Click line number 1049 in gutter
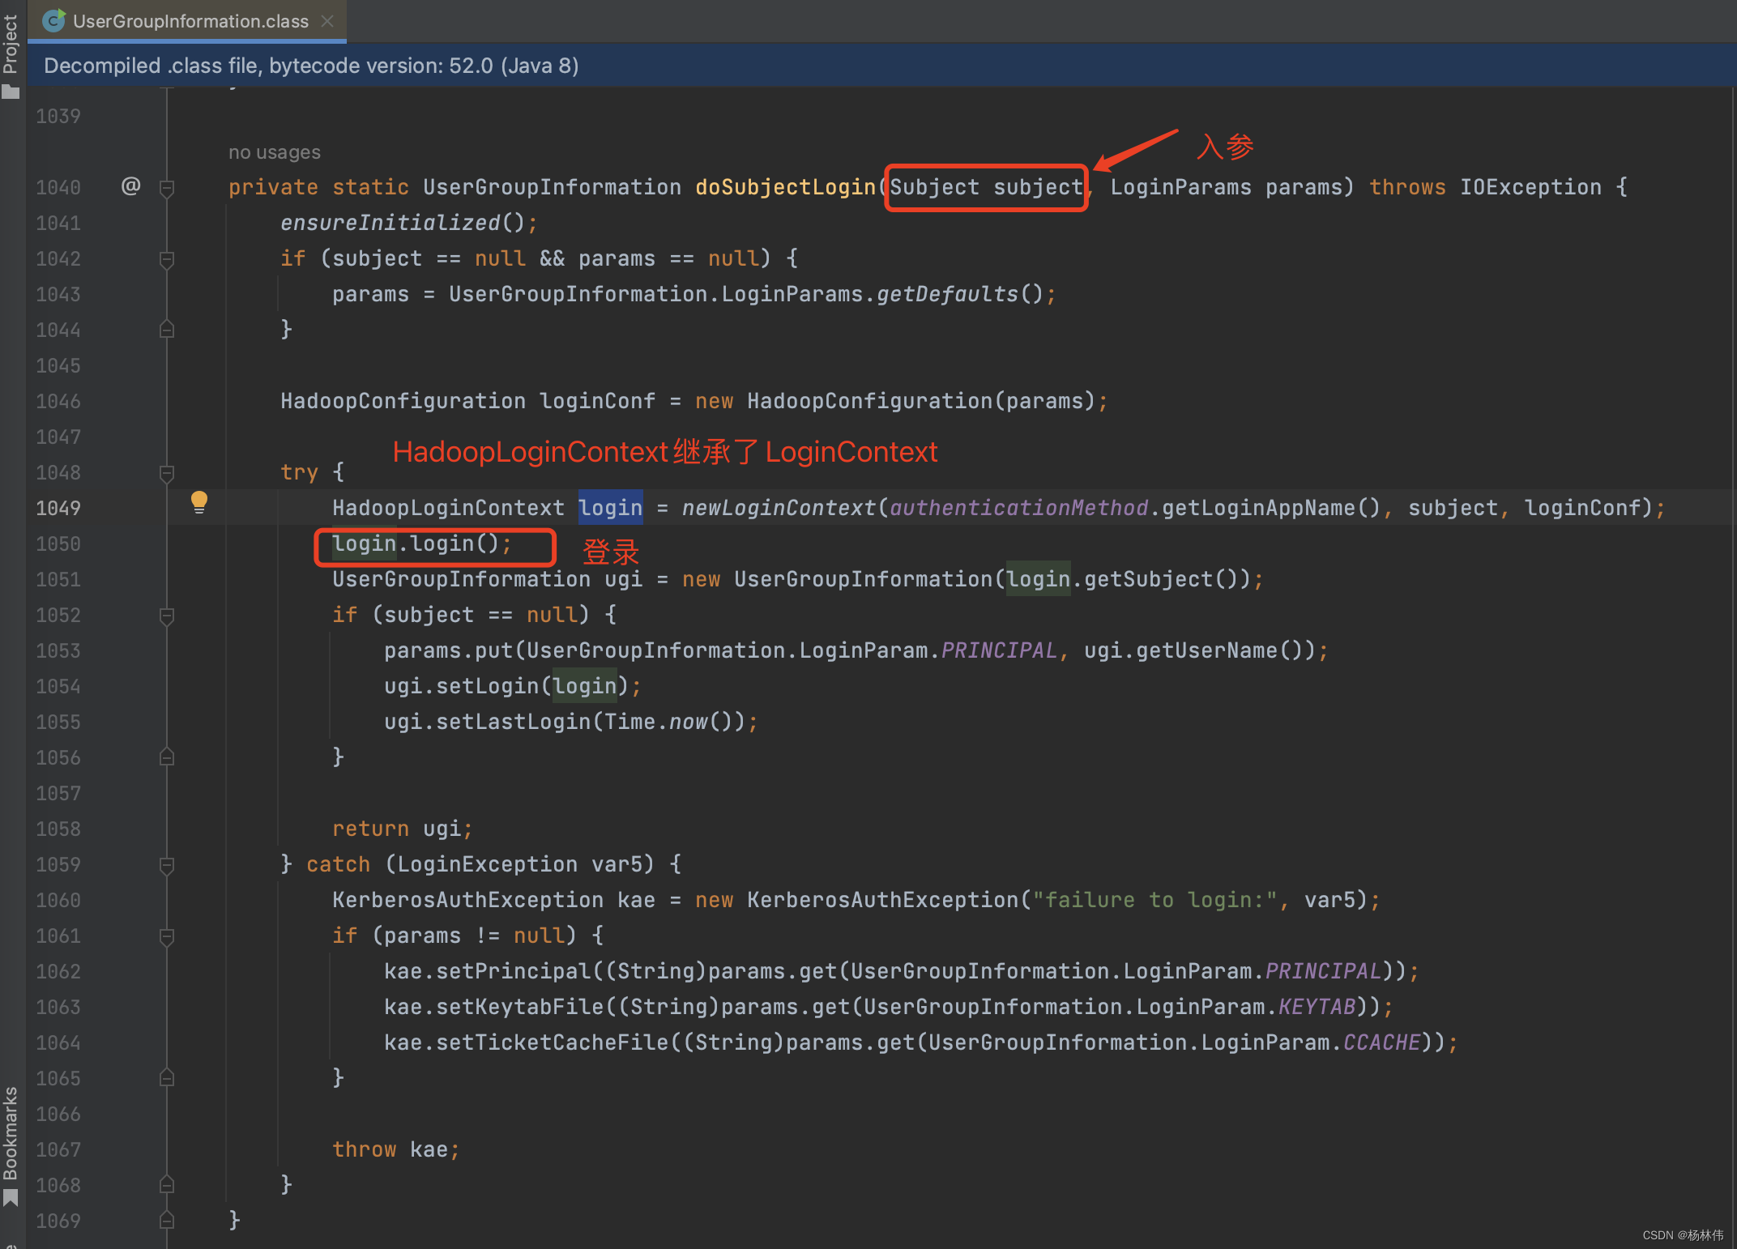 click(x=58, y=508)
